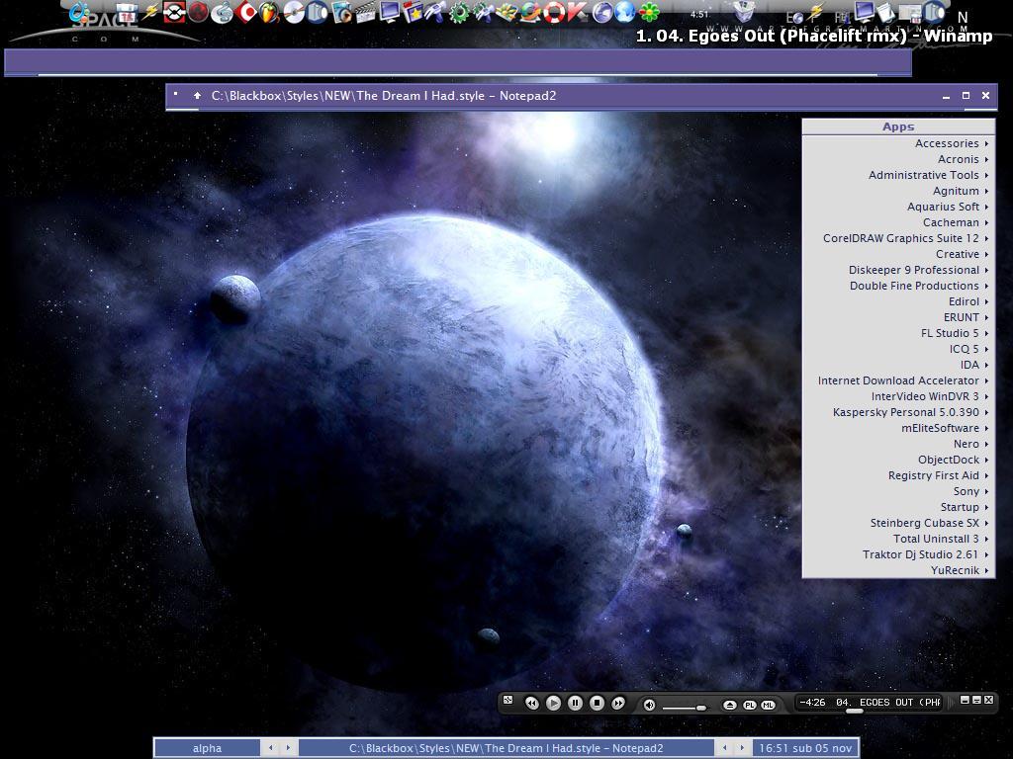Open the ICQ 5 menu entry
1013x759 pixels.
(x=898, y=349)
